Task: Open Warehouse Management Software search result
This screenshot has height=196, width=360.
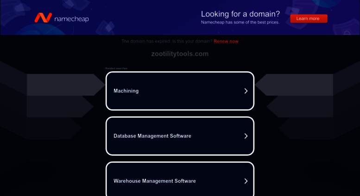Action: [x=180, y=179]
